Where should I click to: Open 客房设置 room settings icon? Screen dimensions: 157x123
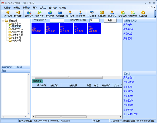click(29, 14)
